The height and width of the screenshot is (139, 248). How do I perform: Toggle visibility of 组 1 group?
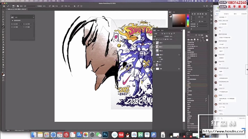[154, 62]
